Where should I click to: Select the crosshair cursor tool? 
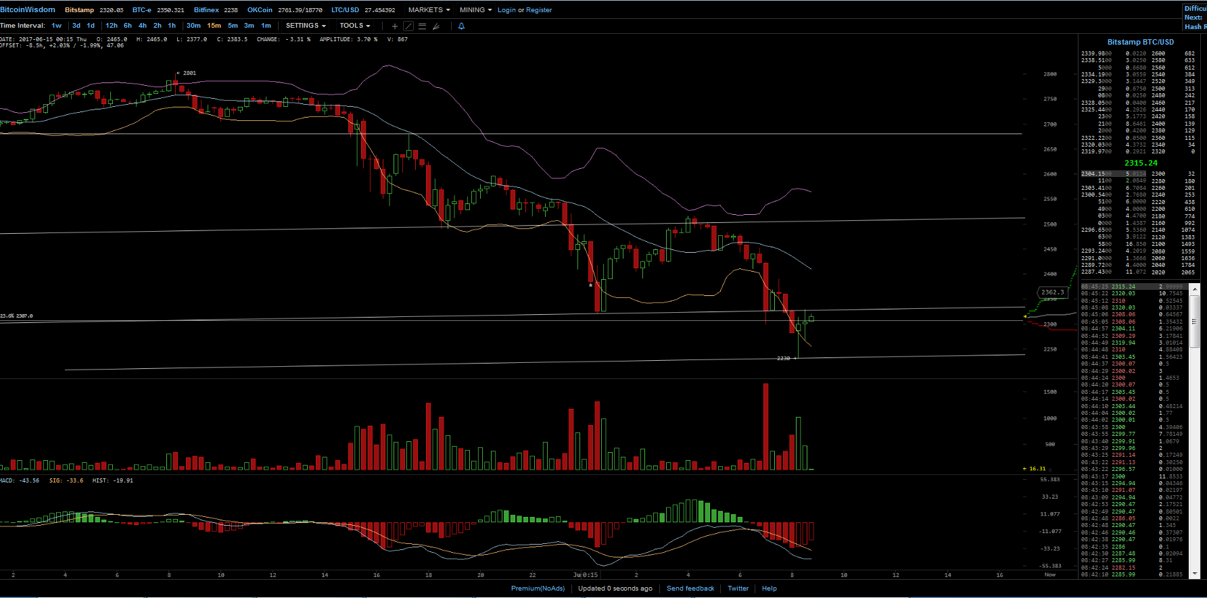point(395,26)
